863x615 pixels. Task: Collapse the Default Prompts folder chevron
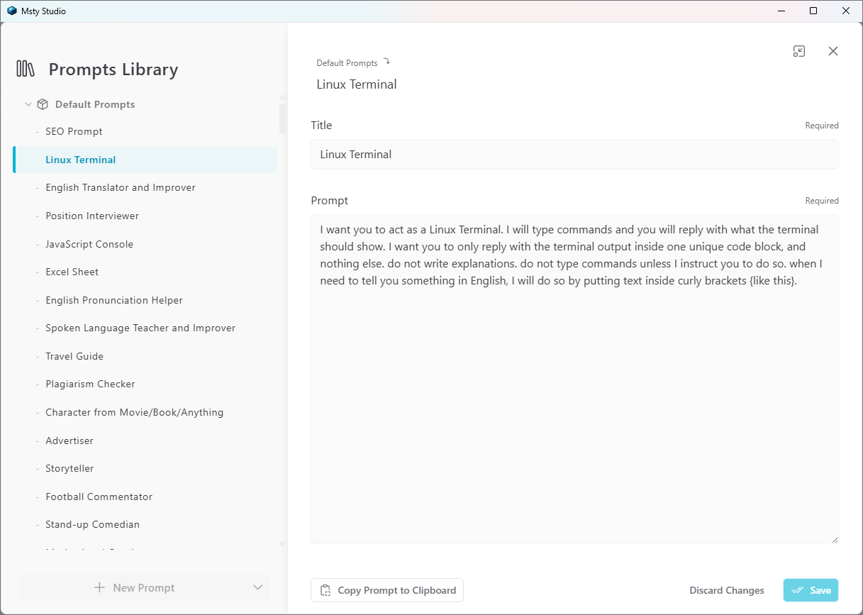(28, 104)
